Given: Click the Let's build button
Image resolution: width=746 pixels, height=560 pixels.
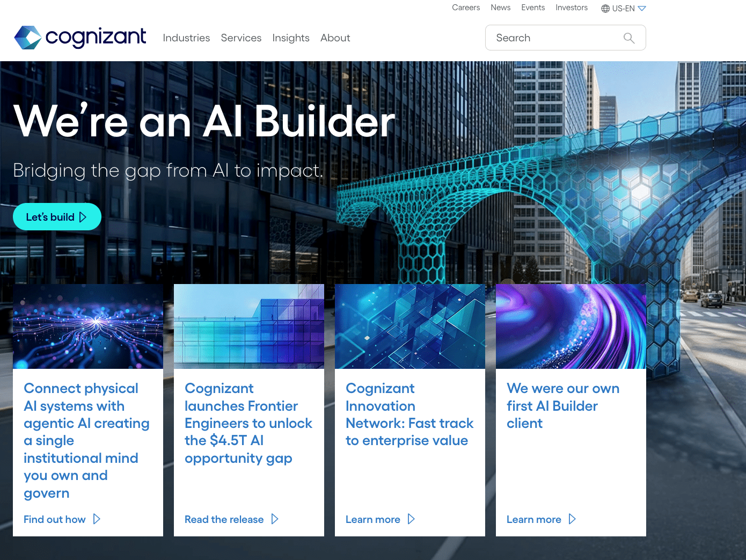Looking at the screenshot, I should pyautogui.click(x=57, y=217).
